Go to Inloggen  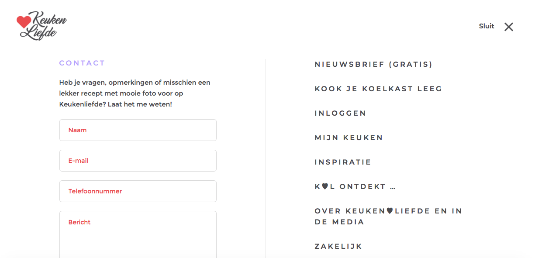pos(340,114)
